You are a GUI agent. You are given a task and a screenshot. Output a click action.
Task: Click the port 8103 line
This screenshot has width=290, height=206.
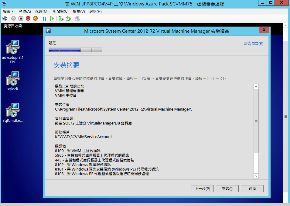tap(102, 174)
